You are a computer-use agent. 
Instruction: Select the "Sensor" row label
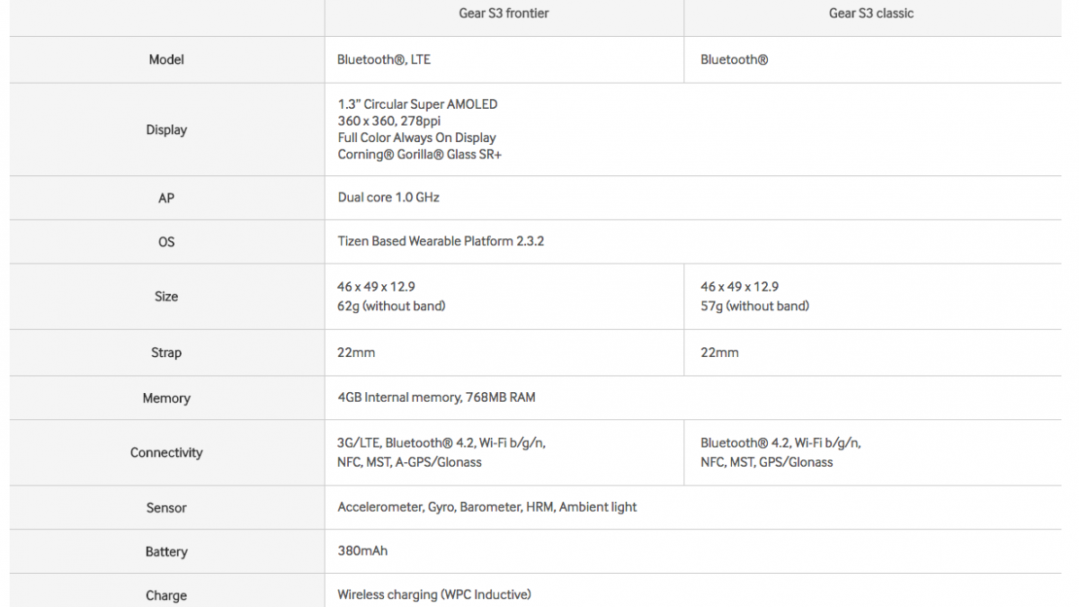pos(166,507)
